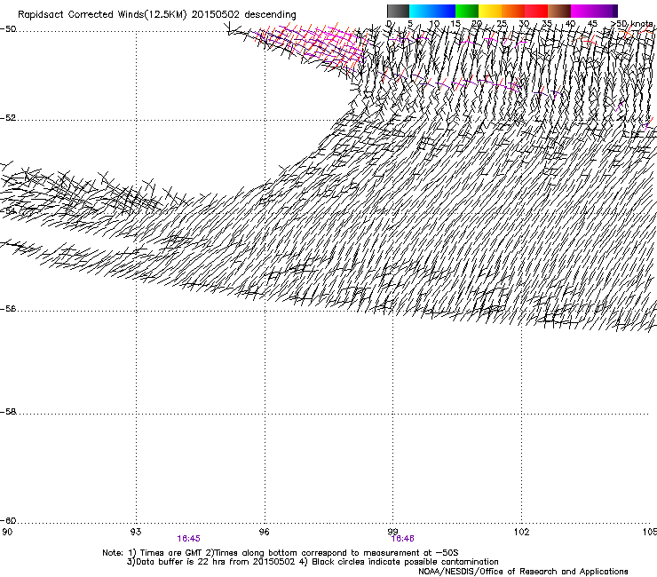Click the legend tick label '25'
The image size is (657, 577).
coord(502,24)
